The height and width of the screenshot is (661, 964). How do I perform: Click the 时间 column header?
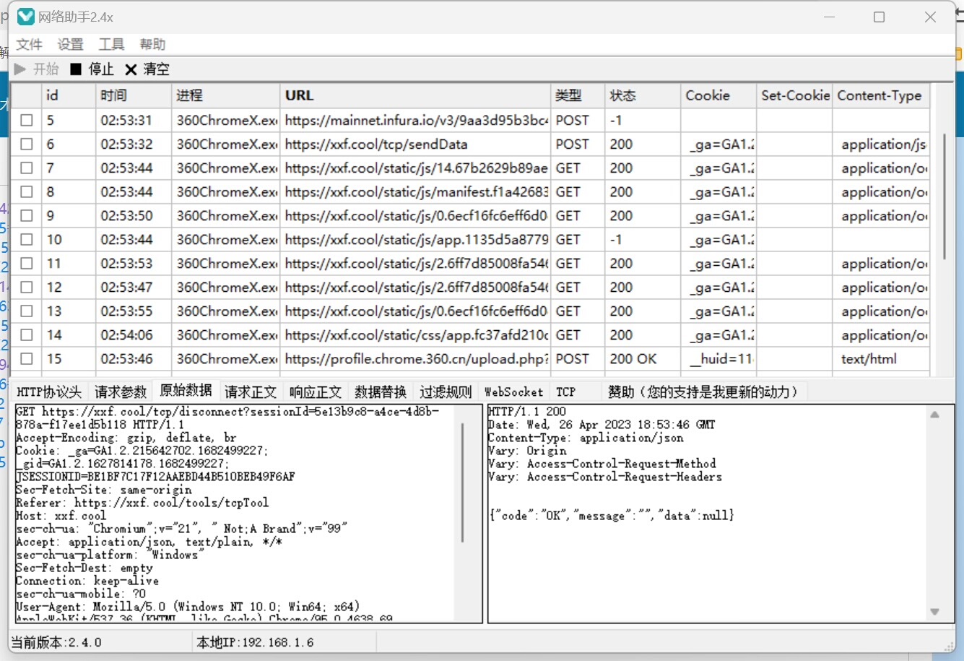pyautogui.click(x=134, y=95)
